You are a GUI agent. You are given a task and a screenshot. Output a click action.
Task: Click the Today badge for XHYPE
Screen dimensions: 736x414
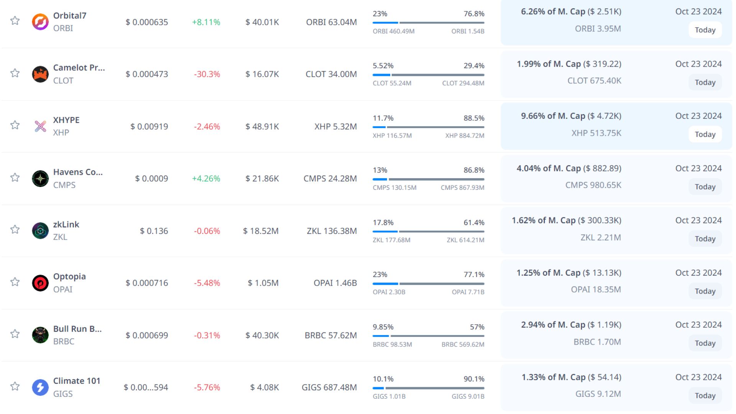(x=705, y=135)
